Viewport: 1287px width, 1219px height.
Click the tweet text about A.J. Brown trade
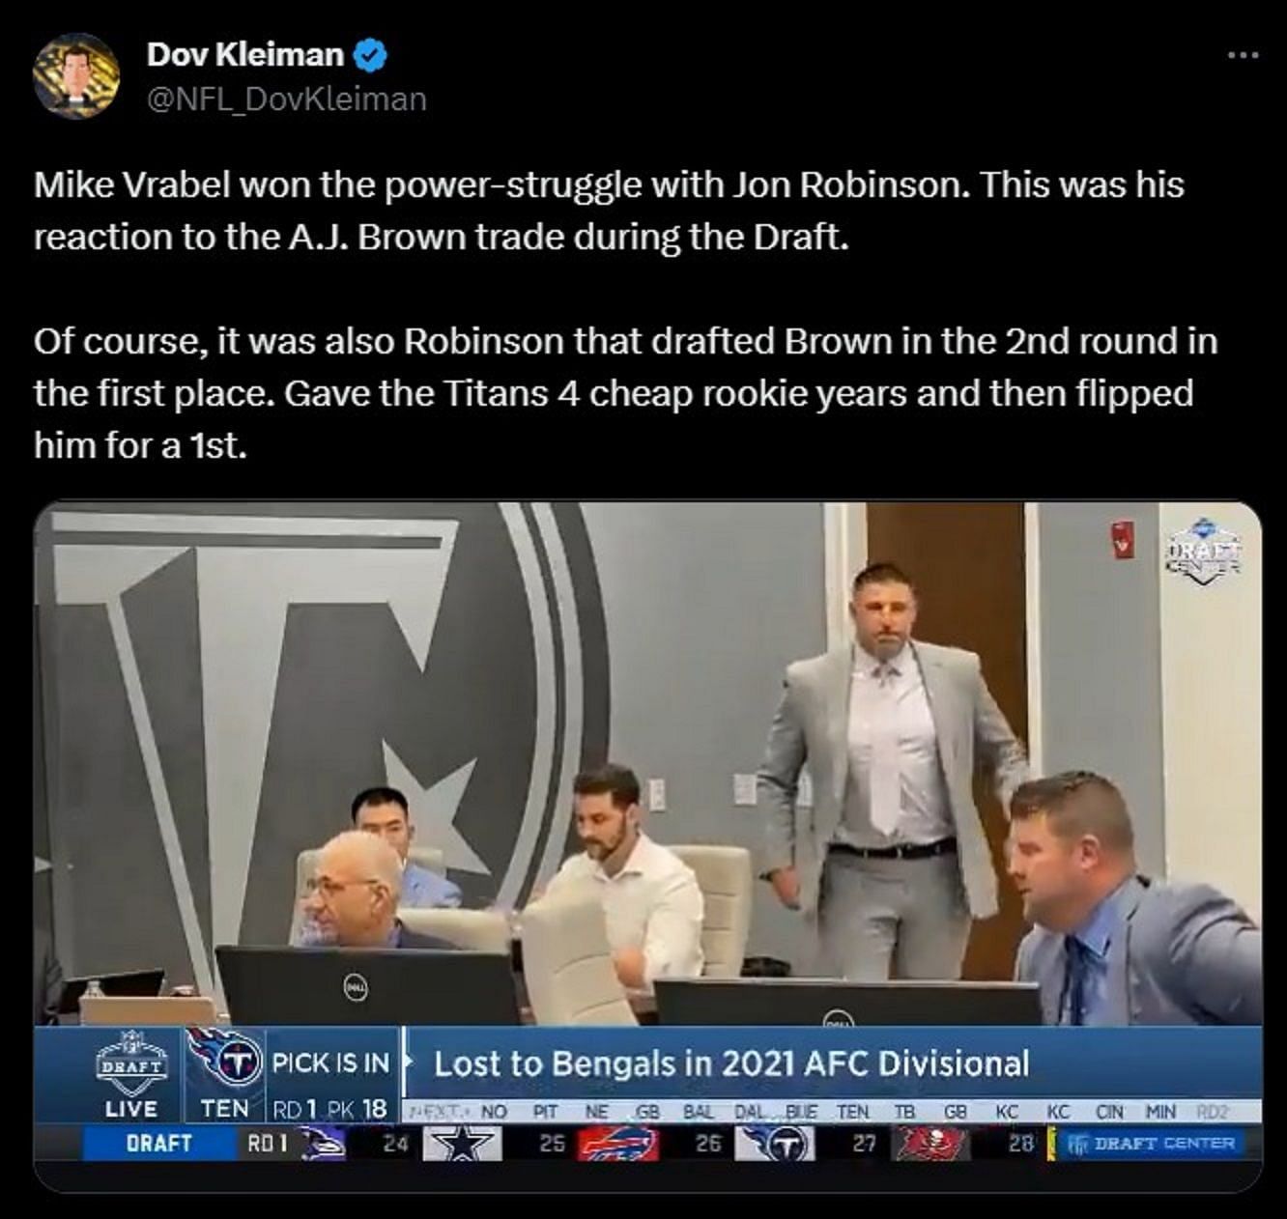pos(625,315)
